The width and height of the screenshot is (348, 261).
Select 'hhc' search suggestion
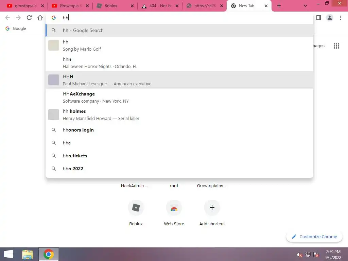coord(179,143)
